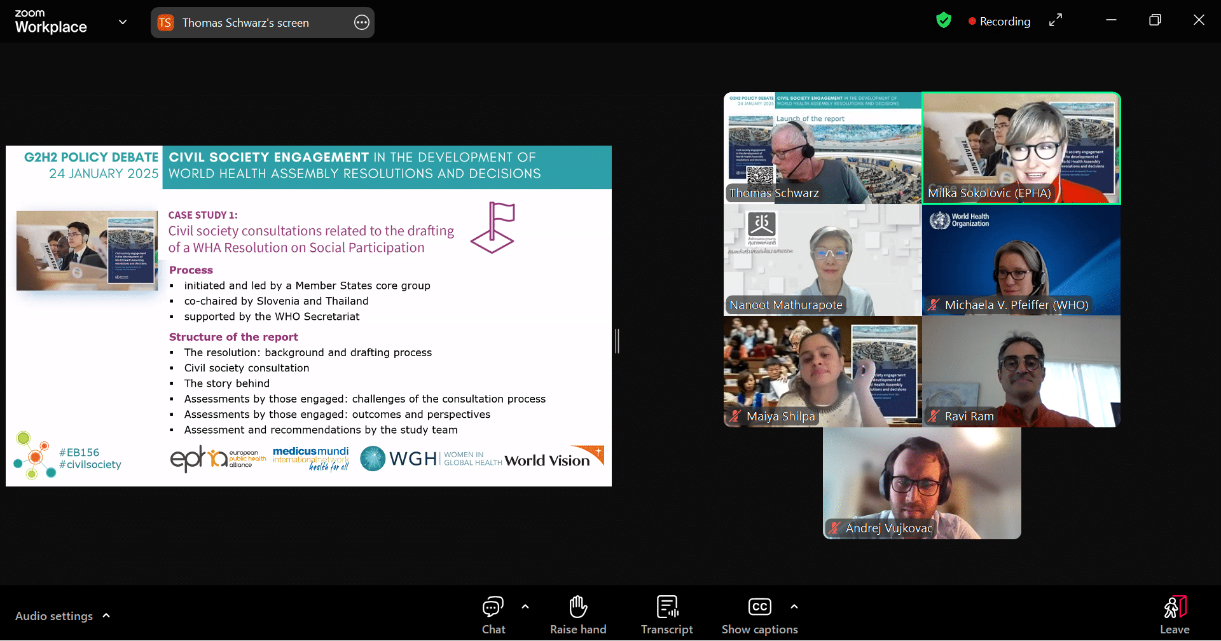Image resolution: width=1221 pixels, height=641 pixels.
Task: Open Audio settings menu
Action: point(62,616)
